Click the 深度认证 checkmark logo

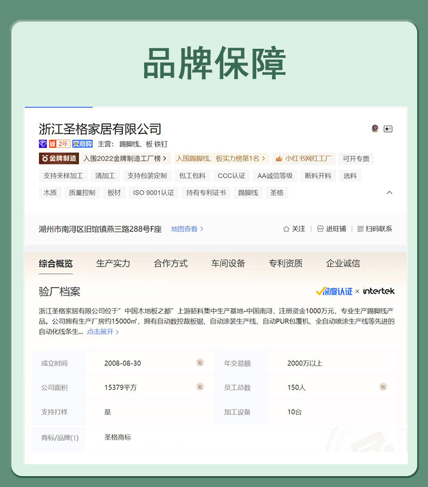pos(334,291)
